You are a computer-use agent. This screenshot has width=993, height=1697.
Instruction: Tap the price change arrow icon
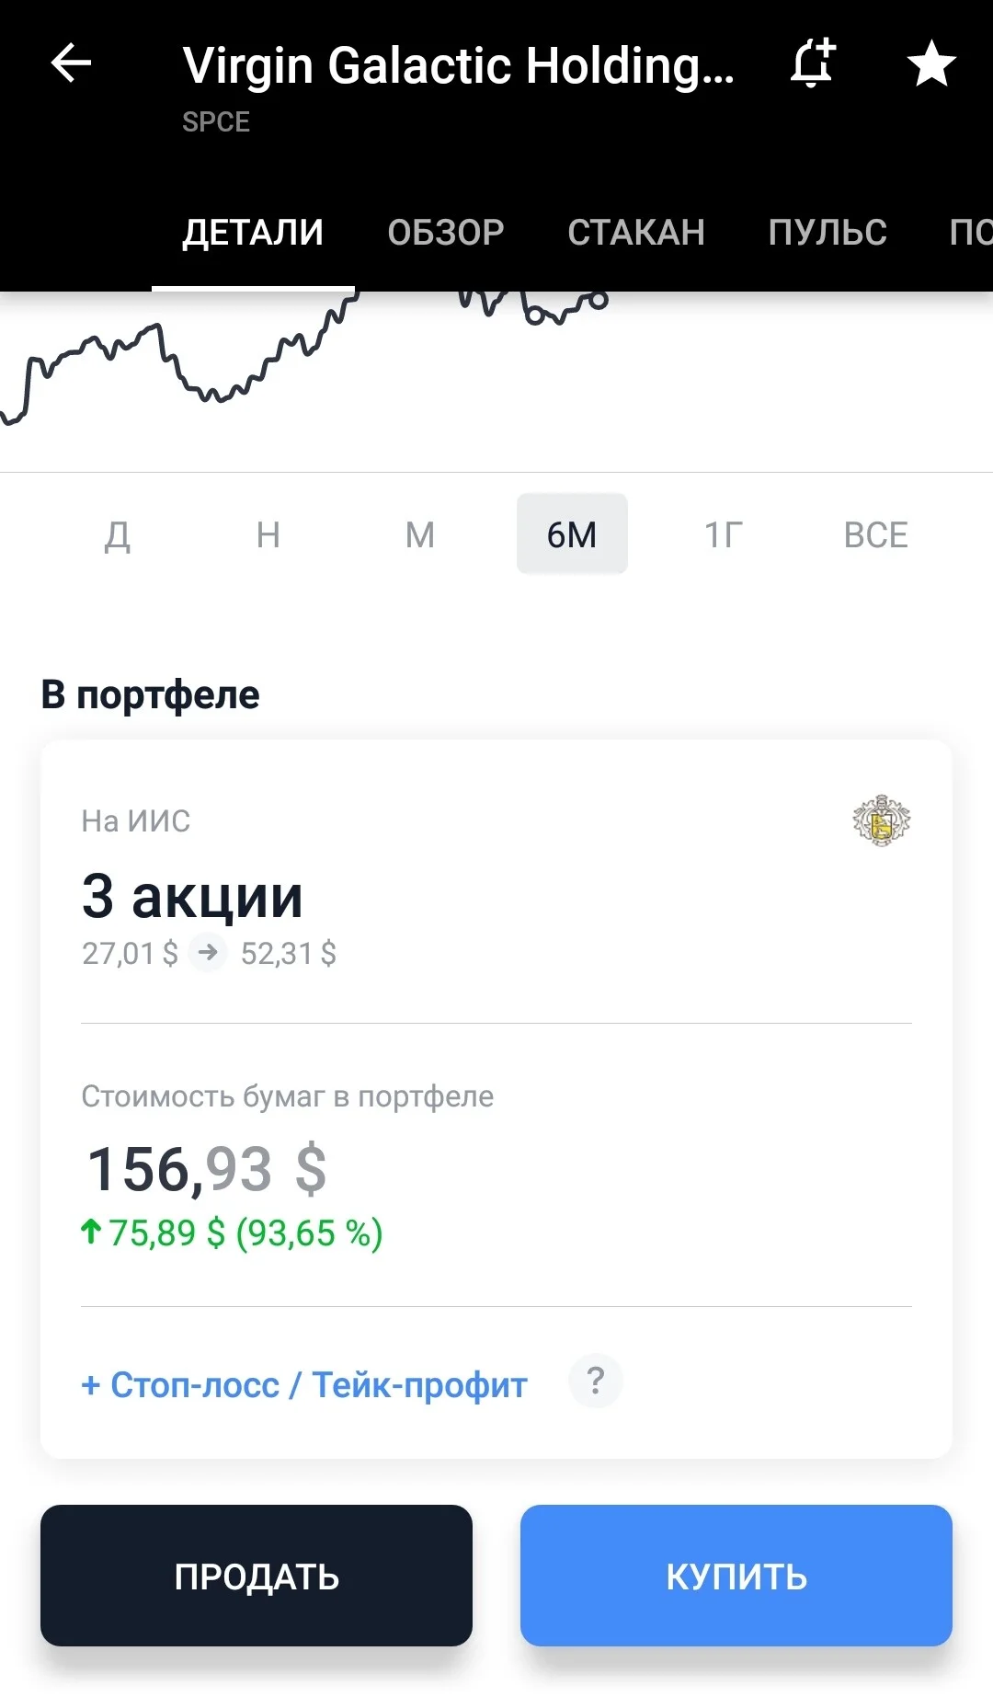click(x=208, y=952)
